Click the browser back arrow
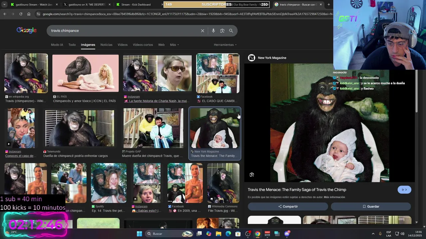 click(5, 14)
